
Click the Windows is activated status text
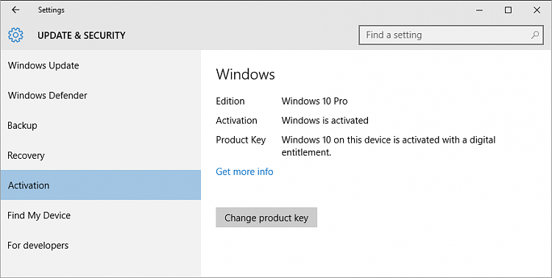pyautogui.click(x=325, y=121)
